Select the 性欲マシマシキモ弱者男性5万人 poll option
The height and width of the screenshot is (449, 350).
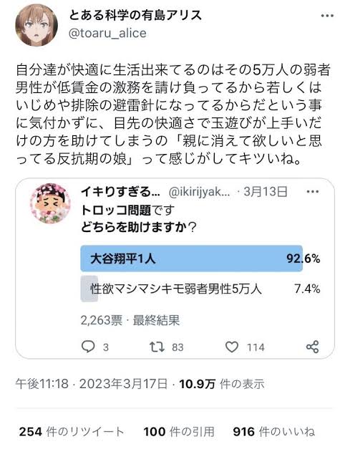coord(200,289)
